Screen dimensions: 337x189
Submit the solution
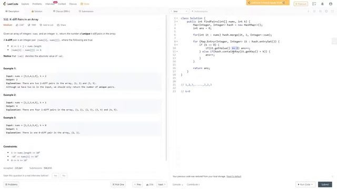coord(325,184)
